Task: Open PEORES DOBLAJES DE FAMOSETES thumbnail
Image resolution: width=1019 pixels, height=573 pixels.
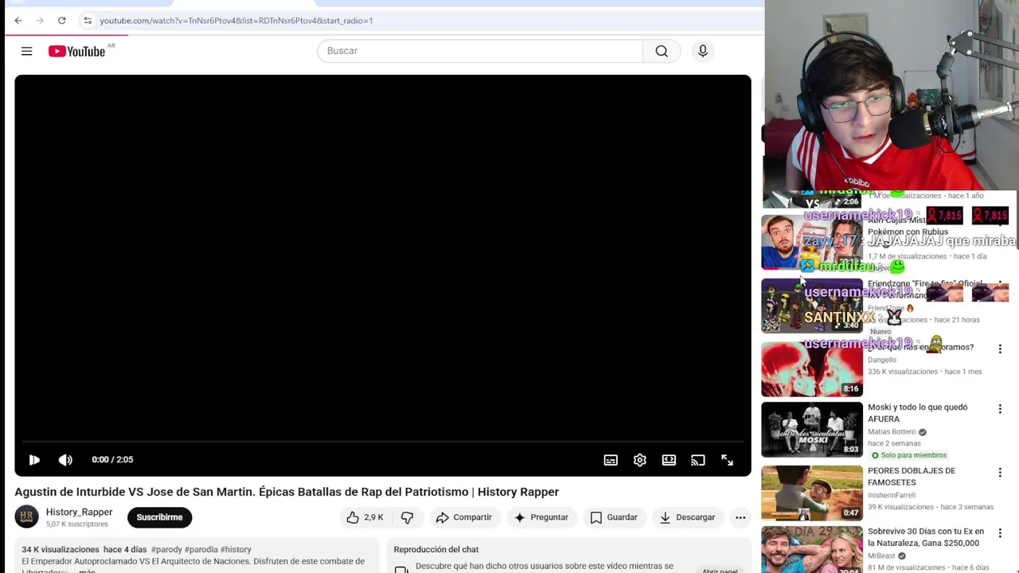Action: click(x=812, y=493)
